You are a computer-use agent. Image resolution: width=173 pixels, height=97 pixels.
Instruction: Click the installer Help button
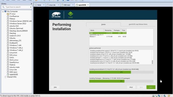[x=55, y=87]
